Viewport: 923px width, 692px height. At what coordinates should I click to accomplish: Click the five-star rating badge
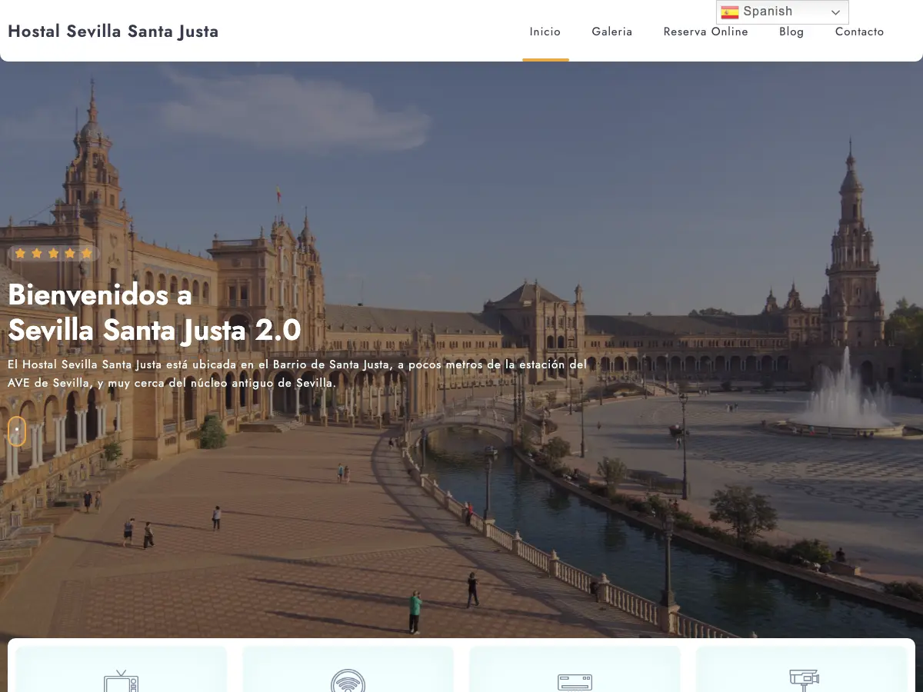click(x=54, y=253)
